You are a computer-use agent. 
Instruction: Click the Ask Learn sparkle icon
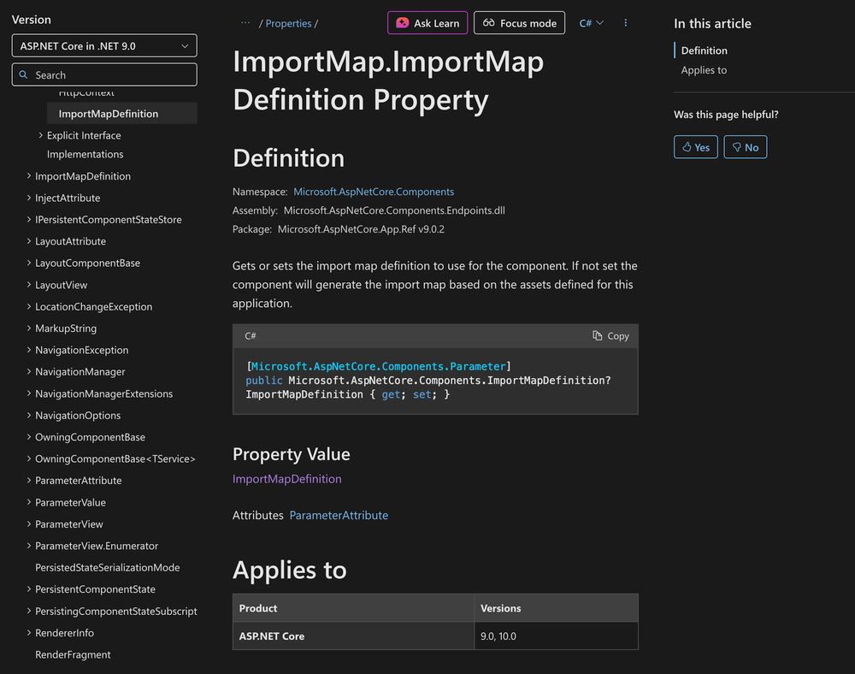click(x=403, y=23)
